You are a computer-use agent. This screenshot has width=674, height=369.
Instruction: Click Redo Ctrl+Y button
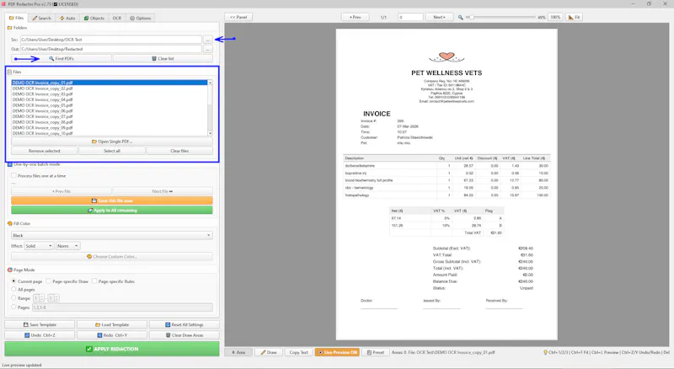112,335
